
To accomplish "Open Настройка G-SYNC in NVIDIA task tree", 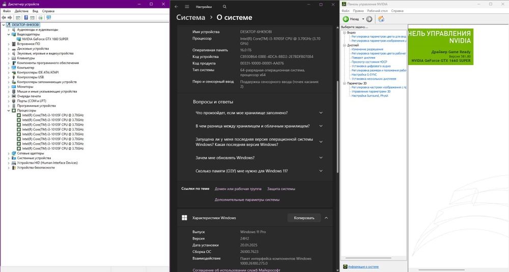I will pyautogui.click(x=364, y=75).
